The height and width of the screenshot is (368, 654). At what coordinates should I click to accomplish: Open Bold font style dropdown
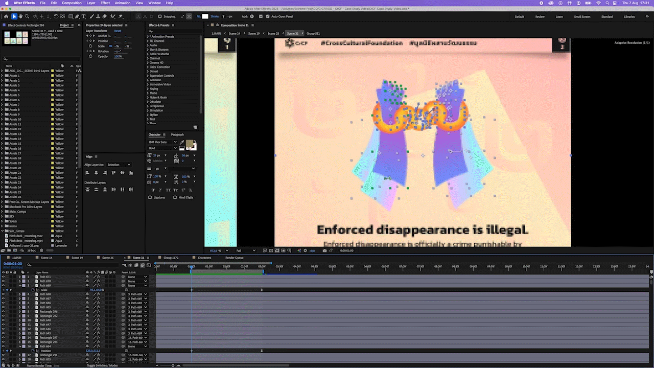pyautogui.click(x=162, y=148)
